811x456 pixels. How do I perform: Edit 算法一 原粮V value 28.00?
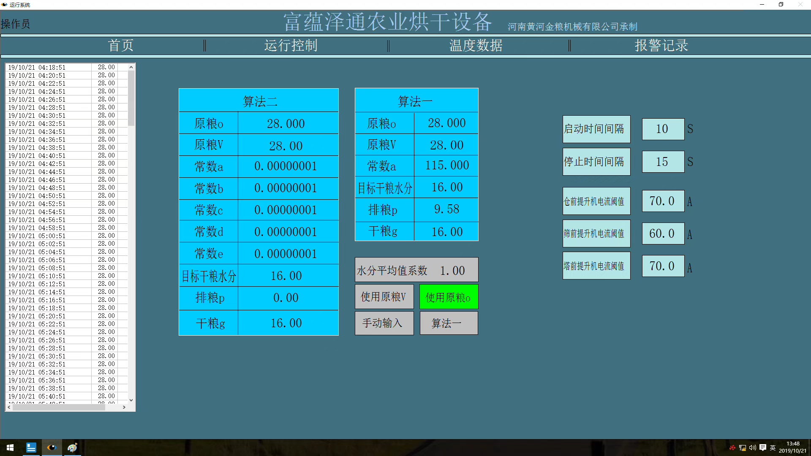(446, 145)
